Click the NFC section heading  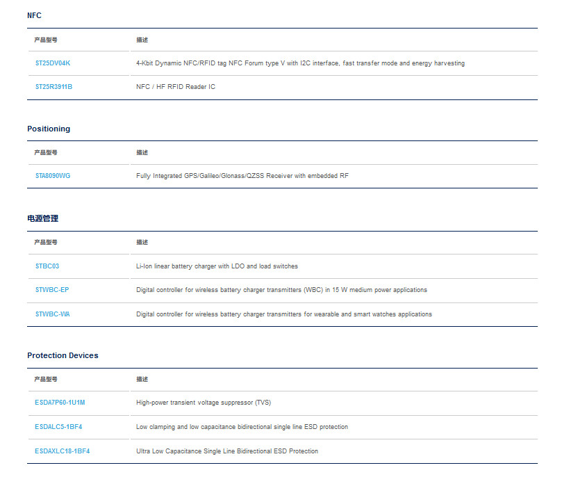[34, 15]
